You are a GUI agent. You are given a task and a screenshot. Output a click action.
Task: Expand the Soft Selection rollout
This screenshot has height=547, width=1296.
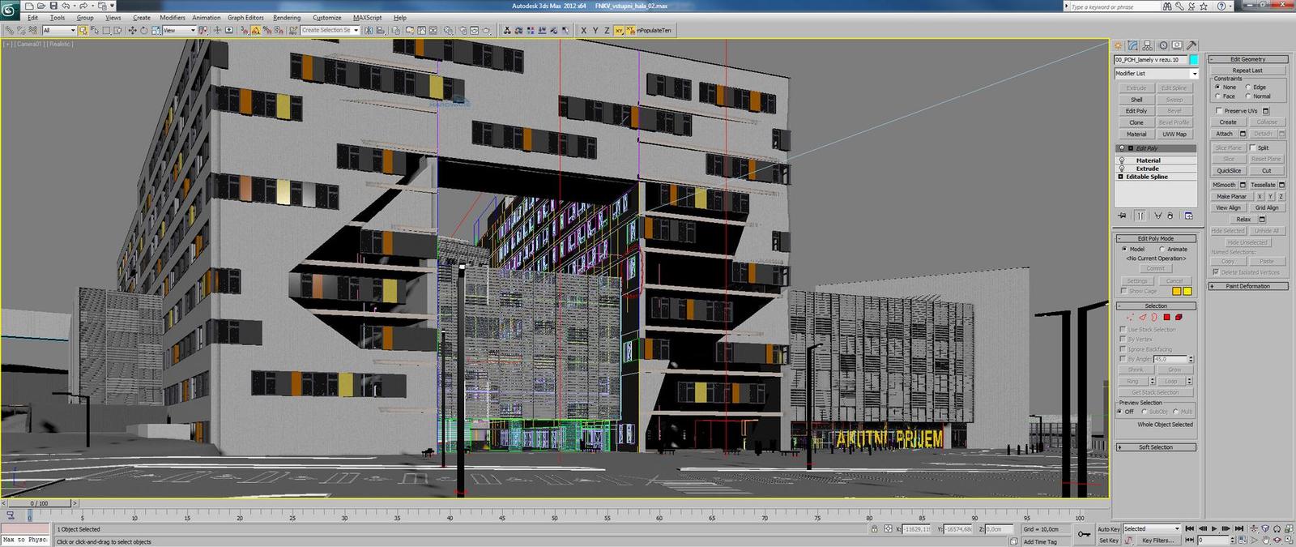1156,447
